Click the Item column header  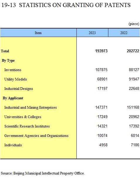[x=38, y=33]
